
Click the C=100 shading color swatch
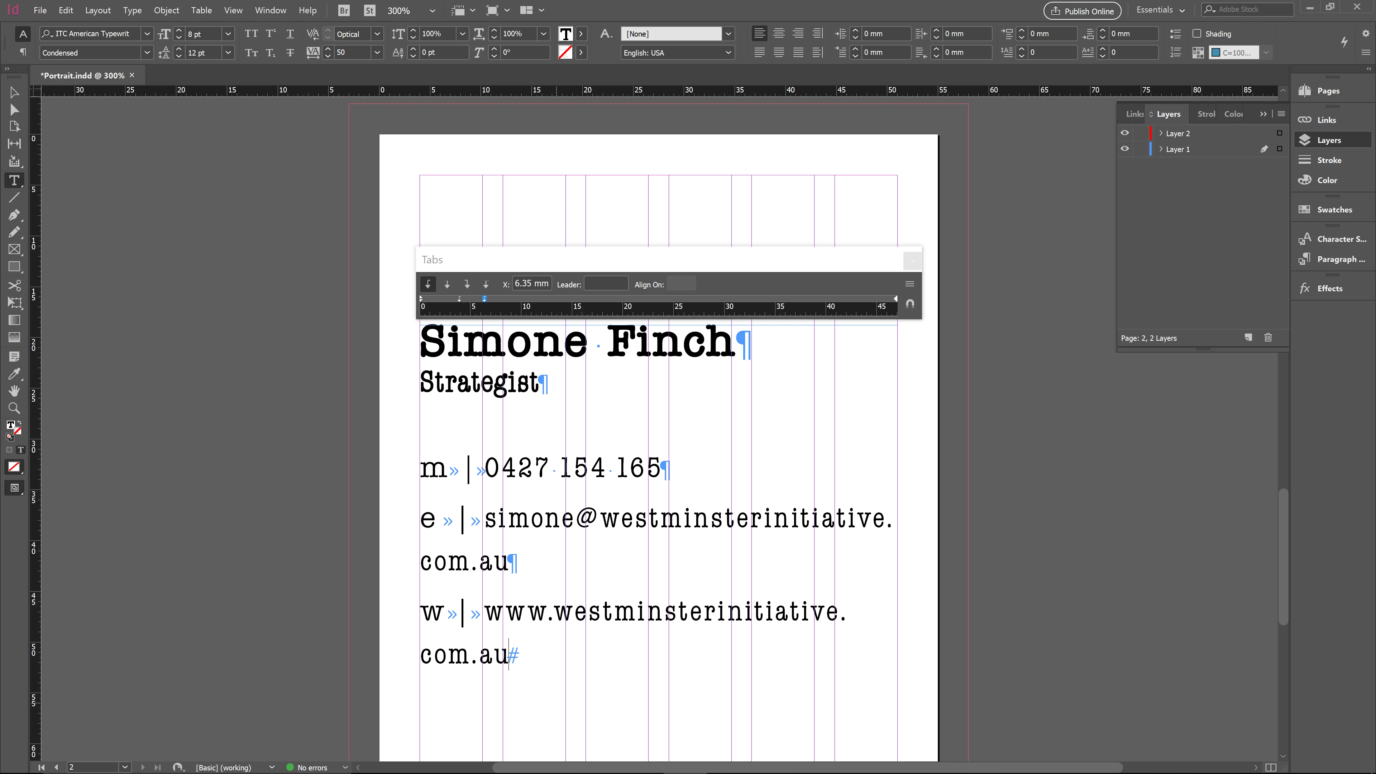pos(1235,52)
